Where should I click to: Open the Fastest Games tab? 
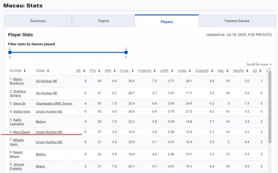tap(237, 21)
